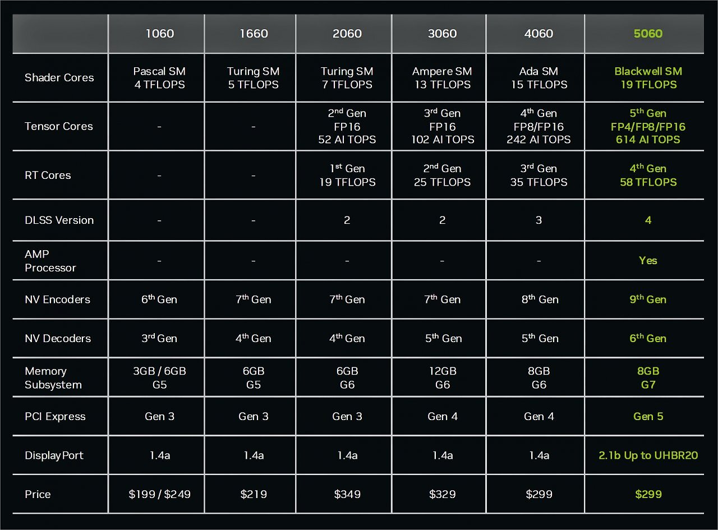Screen dimensions: 718x530
Task: Click the 5060 column header
Action: pos(648,34)
